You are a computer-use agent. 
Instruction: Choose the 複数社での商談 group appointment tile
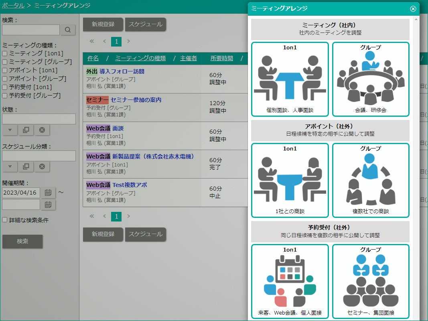pos(370,180)
